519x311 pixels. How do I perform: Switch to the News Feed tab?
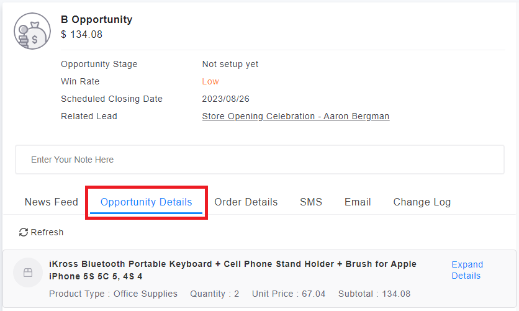pyautogui.click(x=52, y=202)
